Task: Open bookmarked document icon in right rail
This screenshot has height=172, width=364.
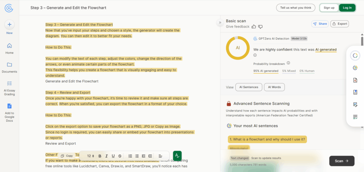Action: pos(355,92)
